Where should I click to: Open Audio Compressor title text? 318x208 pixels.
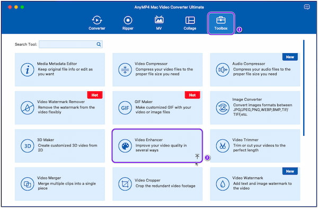click(249, 64)
